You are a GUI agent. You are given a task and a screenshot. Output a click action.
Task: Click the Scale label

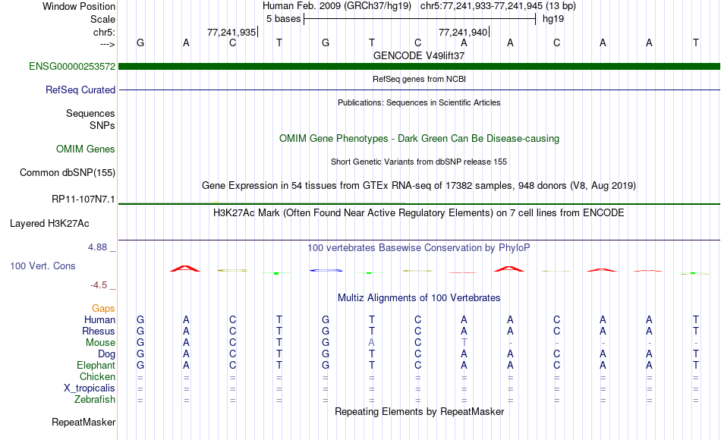103,19
